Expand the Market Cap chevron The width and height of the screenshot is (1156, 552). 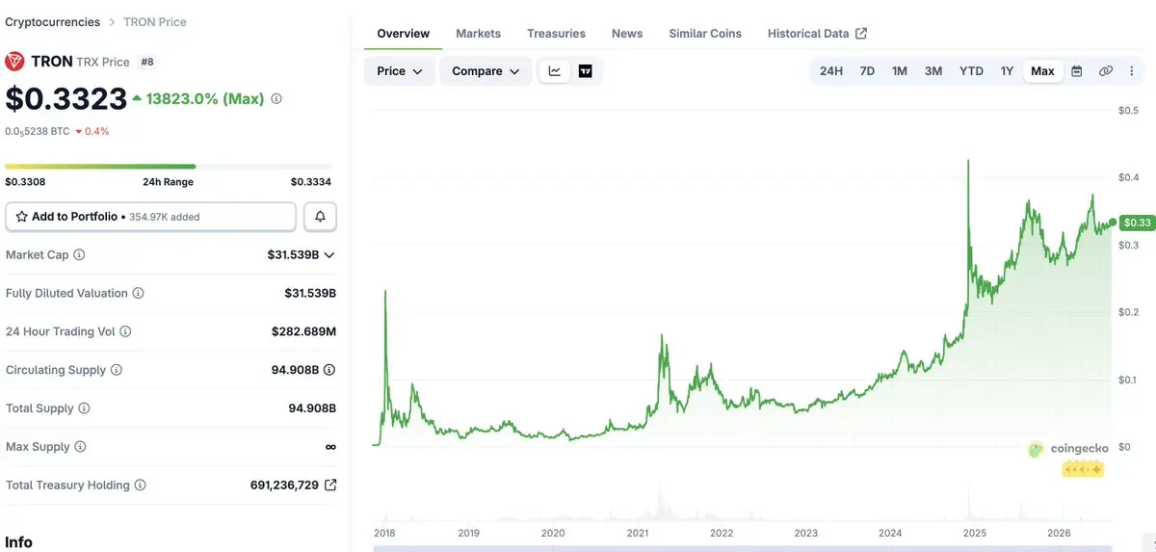click(329, 255)
